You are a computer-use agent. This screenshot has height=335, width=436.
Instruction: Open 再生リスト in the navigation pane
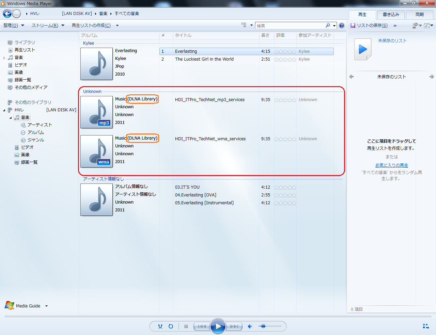pyautogui.click(x=25, y=50)
